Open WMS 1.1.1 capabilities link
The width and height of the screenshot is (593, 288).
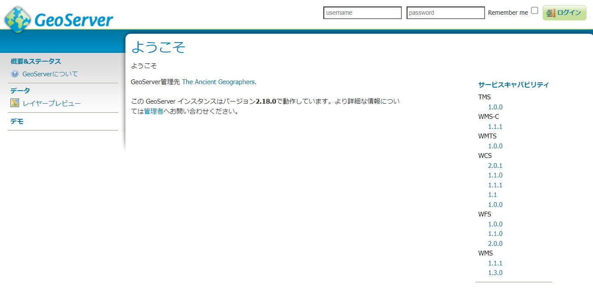pos(495,263)
